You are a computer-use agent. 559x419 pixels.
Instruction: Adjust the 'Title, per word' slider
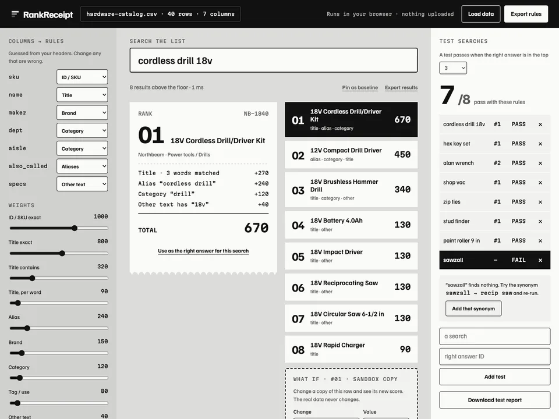point(59,303)
